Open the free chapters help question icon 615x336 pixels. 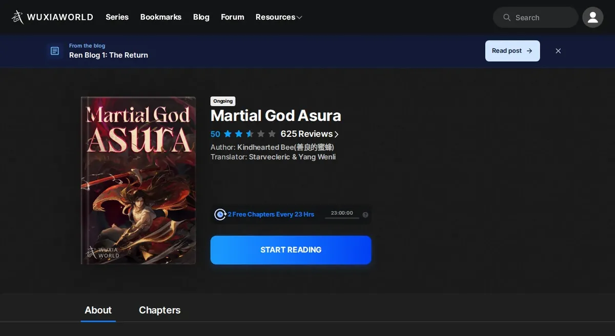[365, 215]
